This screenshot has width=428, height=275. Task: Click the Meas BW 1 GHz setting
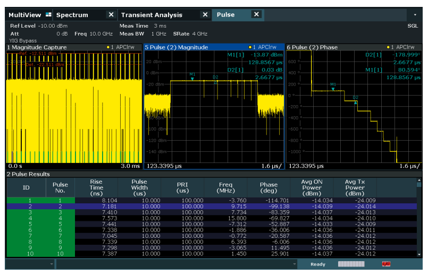tap(143, 34)
